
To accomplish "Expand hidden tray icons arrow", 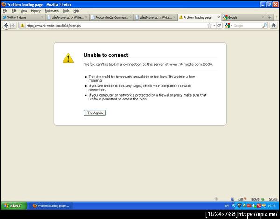I will click(x=234, y=206).
